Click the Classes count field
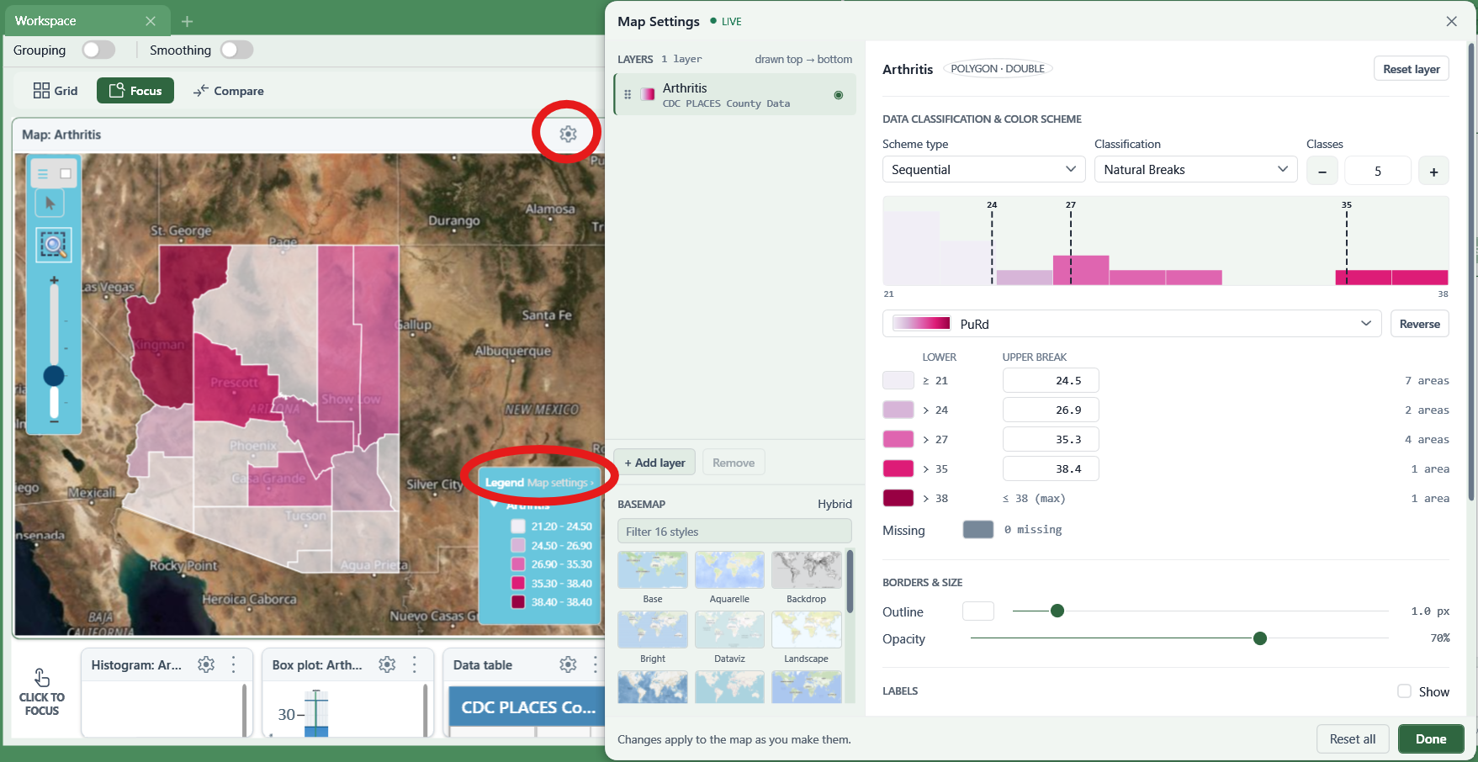This screenshot has width=1478, height=762. click(1378, 171)
